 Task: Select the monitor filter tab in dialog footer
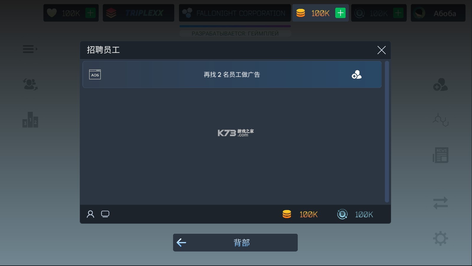pyautogui.click(x=105, y=214)
